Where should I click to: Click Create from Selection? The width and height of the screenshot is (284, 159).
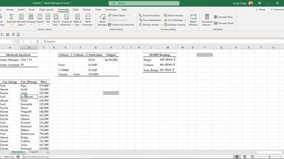(121, 25)
